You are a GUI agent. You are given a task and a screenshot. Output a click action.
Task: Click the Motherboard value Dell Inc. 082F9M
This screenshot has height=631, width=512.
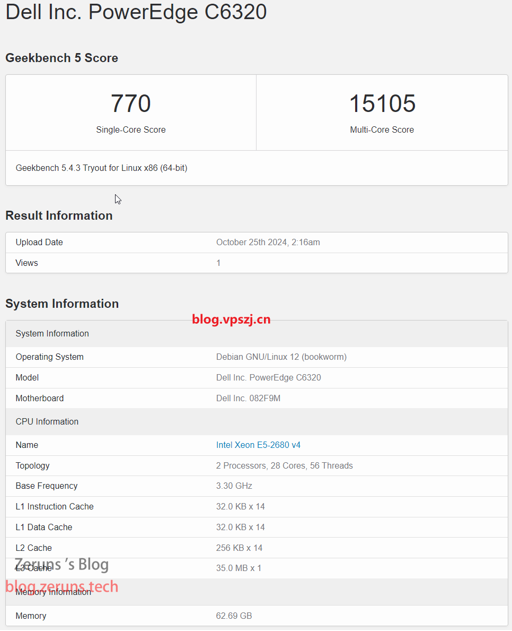(248, 398)
